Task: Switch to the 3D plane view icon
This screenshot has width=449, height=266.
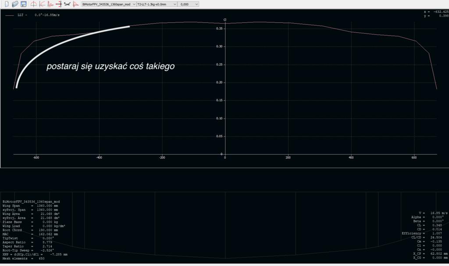Action: click(67, 4)
